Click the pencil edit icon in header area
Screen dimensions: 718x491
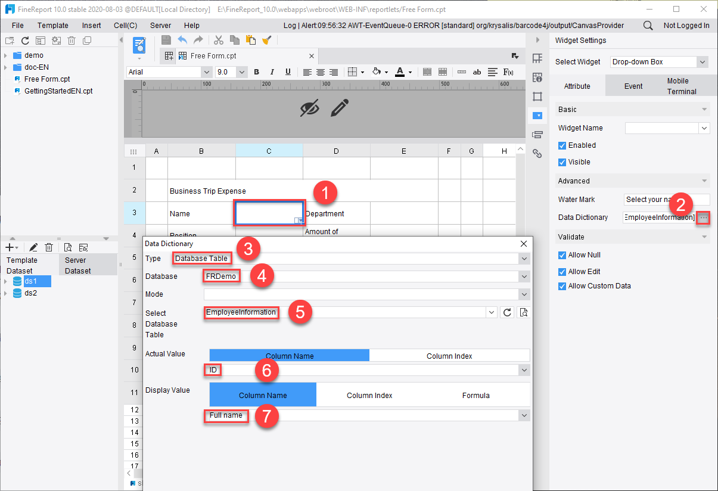coord(340,108)
